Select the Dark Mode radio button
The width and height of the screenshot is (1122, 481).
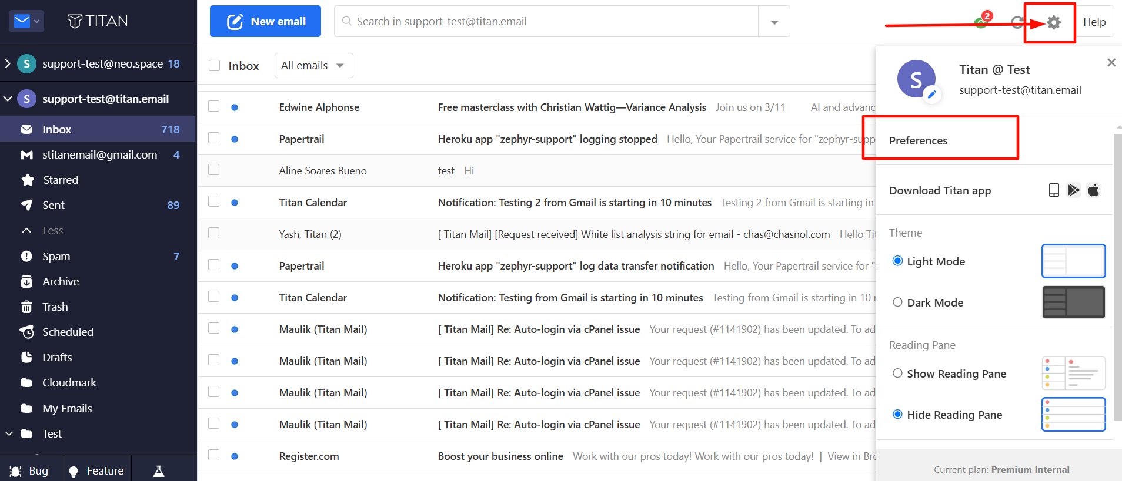[x=897, y=302]
